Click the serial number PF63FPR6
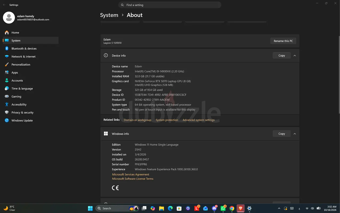 [141, 165]
